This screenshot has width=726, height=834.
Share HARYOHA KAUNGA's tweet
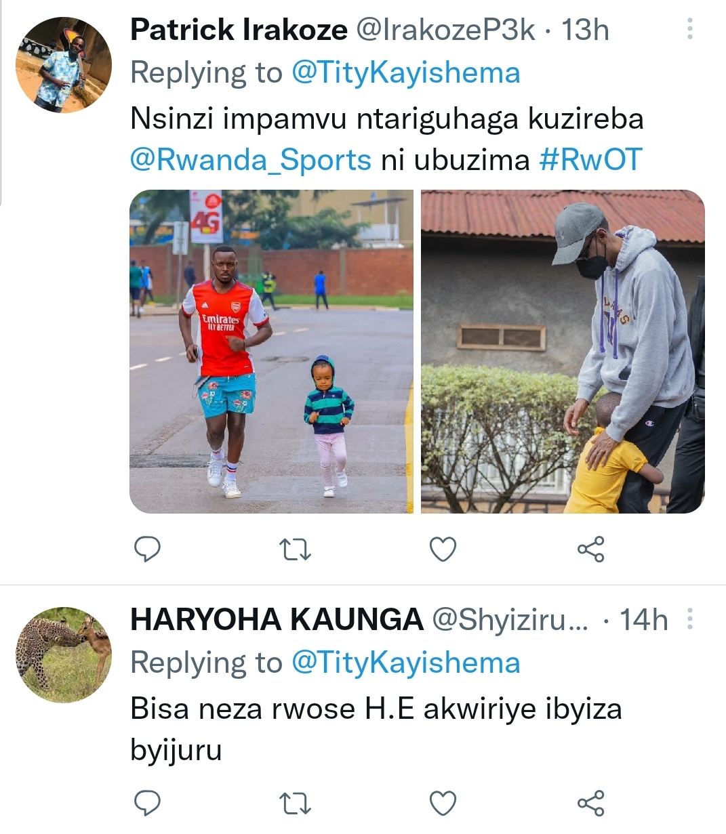click(590, 804)
